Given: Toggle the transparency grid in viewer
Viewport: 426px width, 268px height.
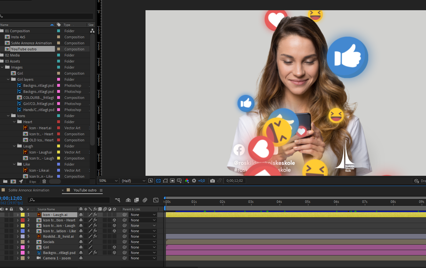Looking at the screenshot, I should [x=158, y=181].
